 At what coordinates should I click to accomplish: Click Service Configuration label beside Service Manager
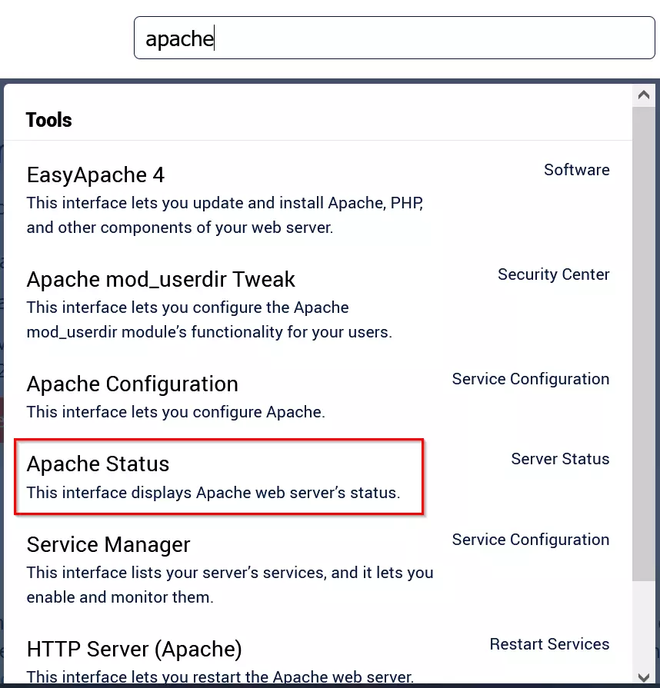point(531,540)
